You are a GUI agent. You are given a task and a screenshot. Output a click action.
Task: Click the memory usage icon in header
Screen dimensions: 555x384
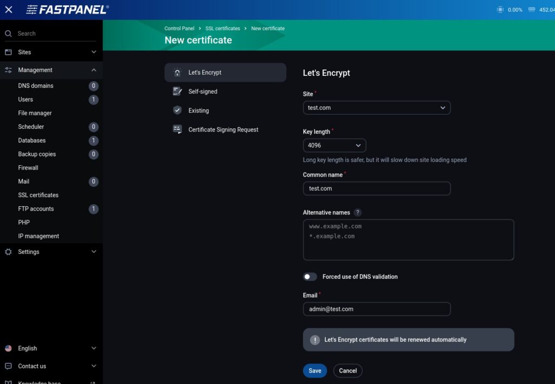pyautogui.click(x=532, y=10)
